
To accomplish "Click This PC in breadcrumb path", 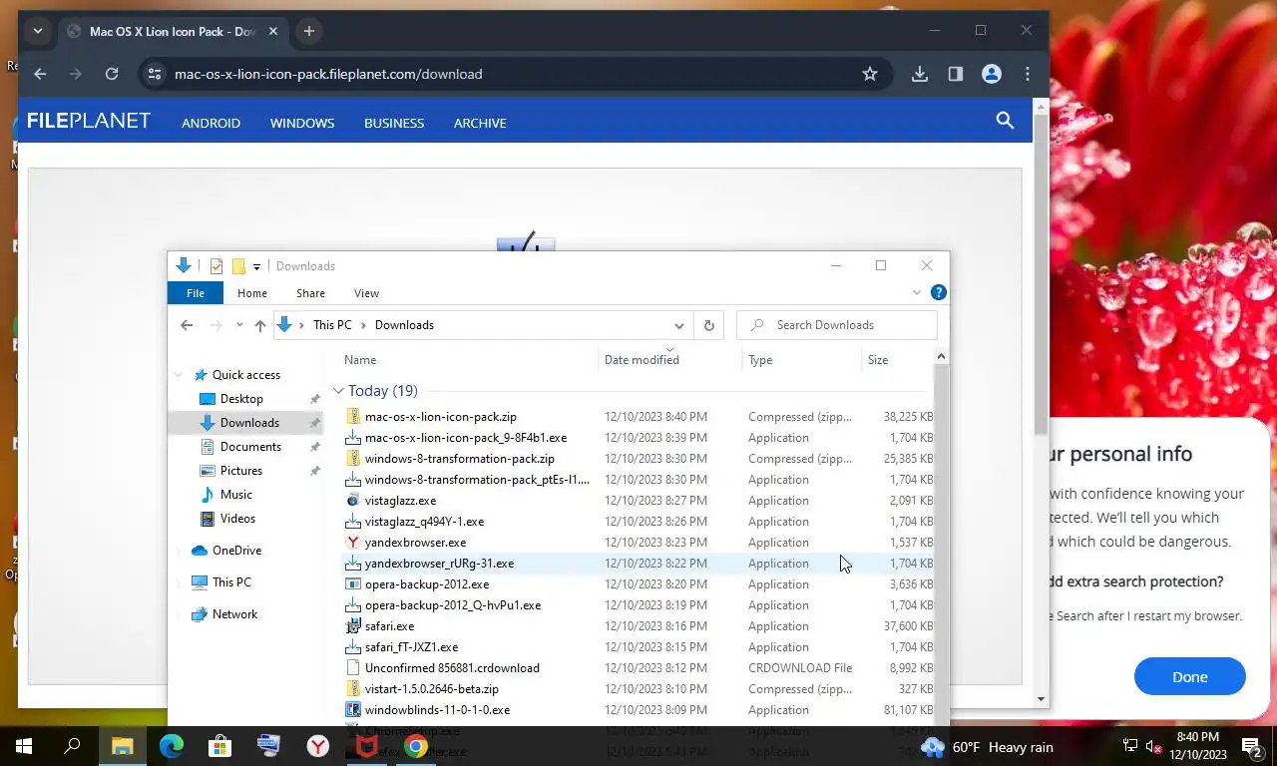I will click(x=332, y=325).
